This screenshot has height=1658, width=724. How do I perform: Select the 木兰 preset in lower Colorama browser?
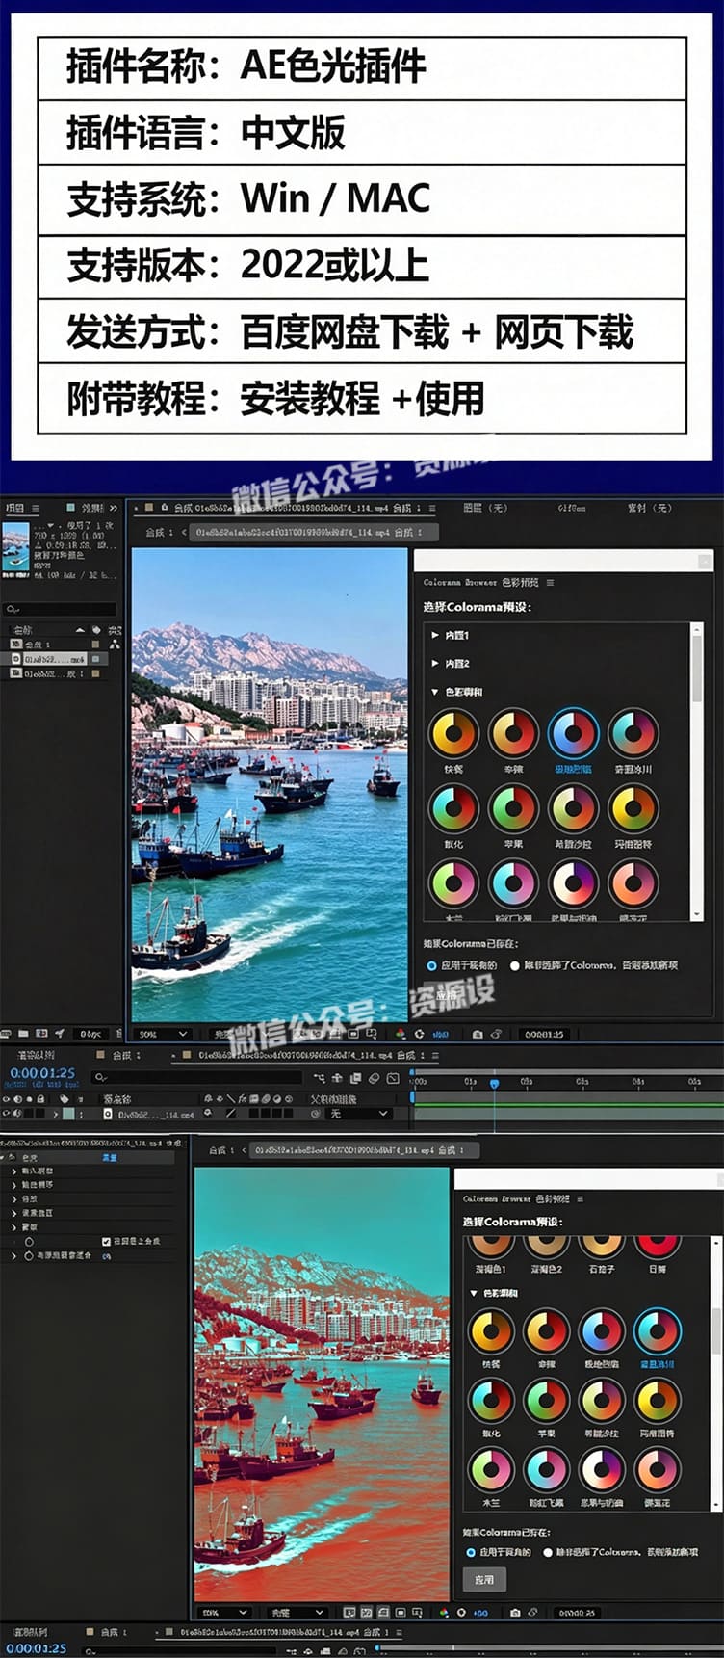(x=491, y=1470)
